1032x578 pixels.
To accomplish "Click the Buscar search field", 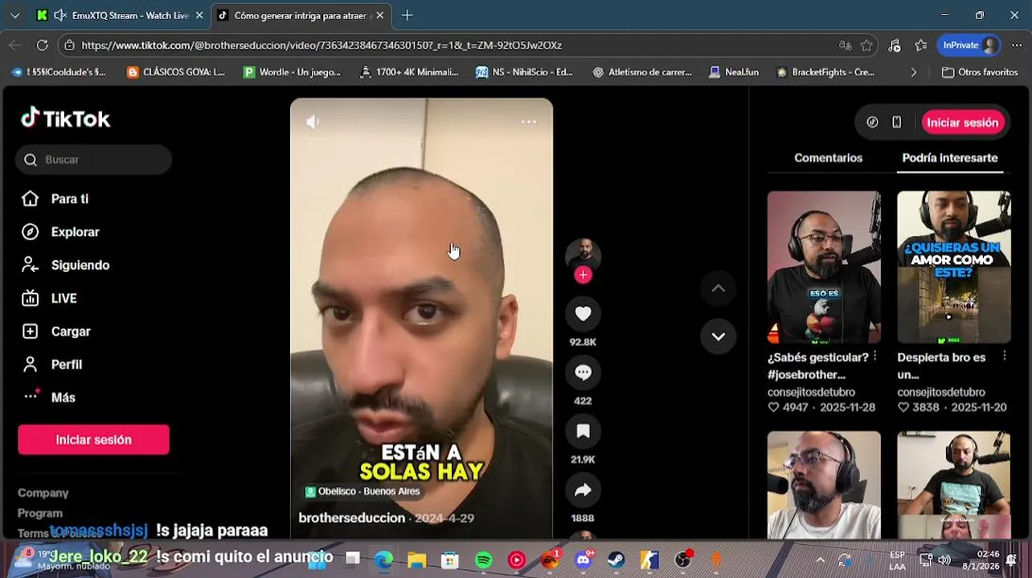I will pos(93,160).
